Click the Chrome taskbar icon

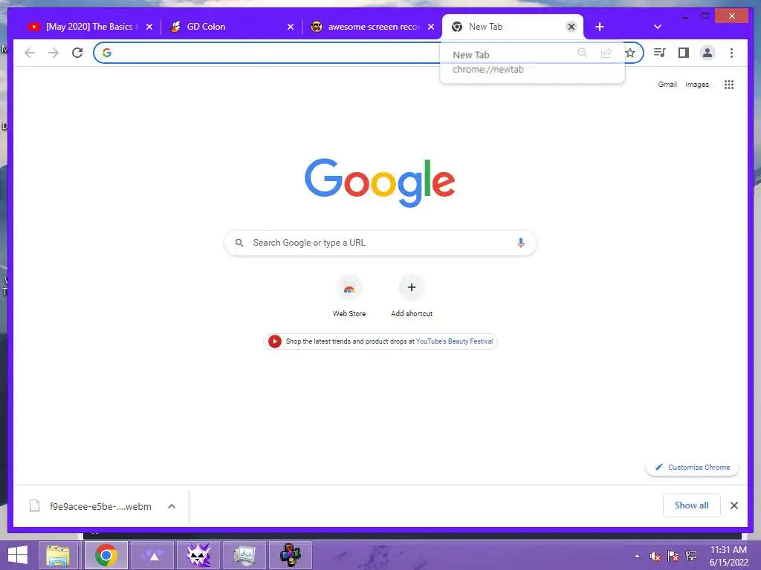(x=106, y=555)
